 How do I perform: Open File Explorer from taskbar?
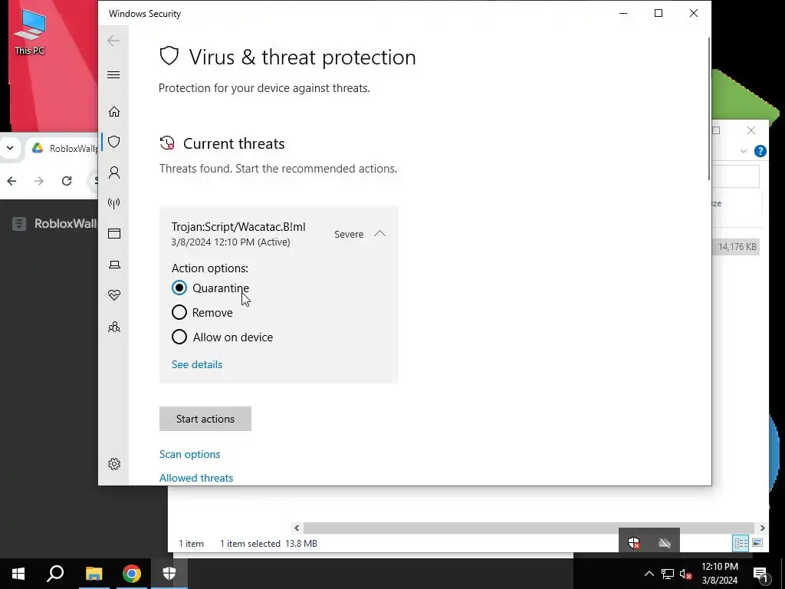pos(94,574)
